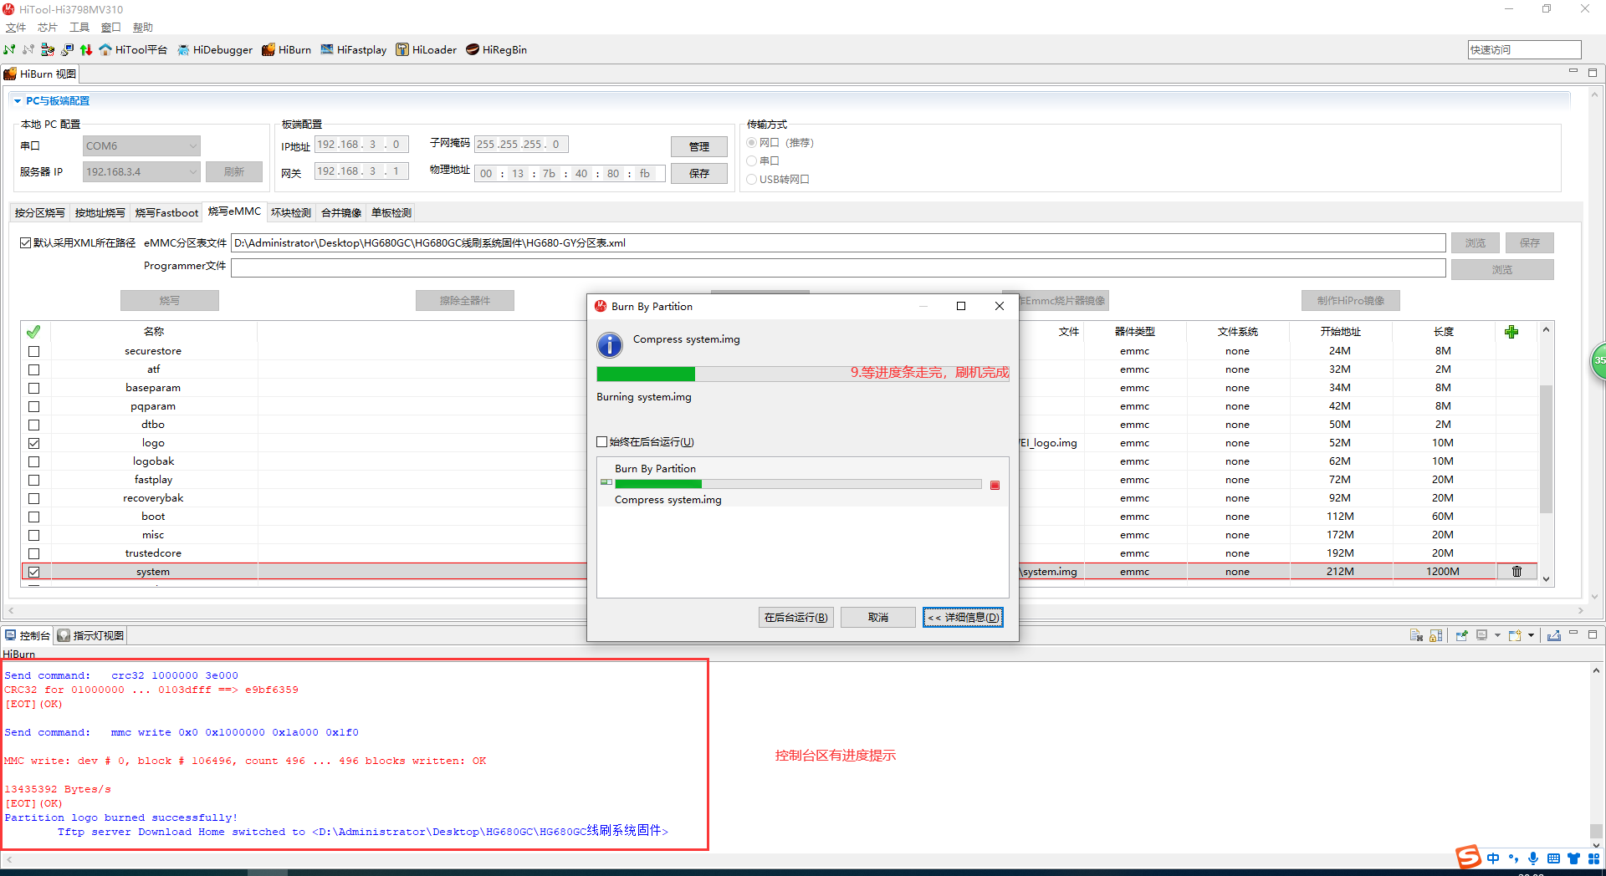This screenshot has width=1606, height=876.
Task: Launch the HiFastplay tool
Action: (x=354, y=50)
